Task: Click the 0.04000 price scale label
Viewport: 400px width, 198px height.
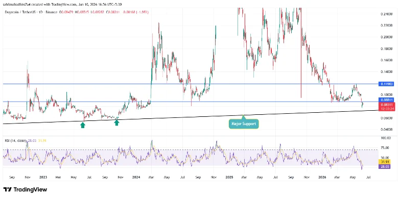Action: click(386, 130)
